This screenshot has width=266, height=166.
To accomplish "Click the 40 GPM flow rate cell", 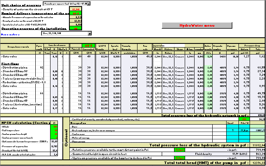I will coord(76,57).
